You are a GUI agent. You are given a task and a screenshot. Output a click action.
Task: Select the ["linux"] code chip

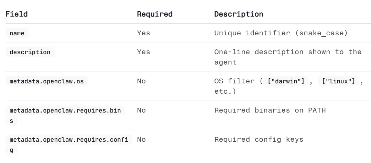(338, 81)
